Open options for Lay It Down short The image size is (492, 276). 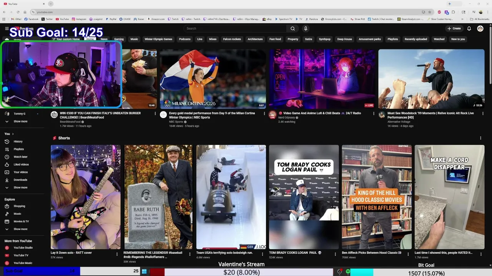coord(117,254)
